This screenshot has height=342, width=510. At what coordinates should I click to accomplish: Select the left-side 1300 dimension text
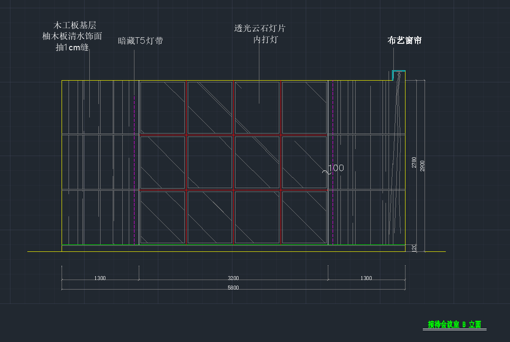[100, 278]
